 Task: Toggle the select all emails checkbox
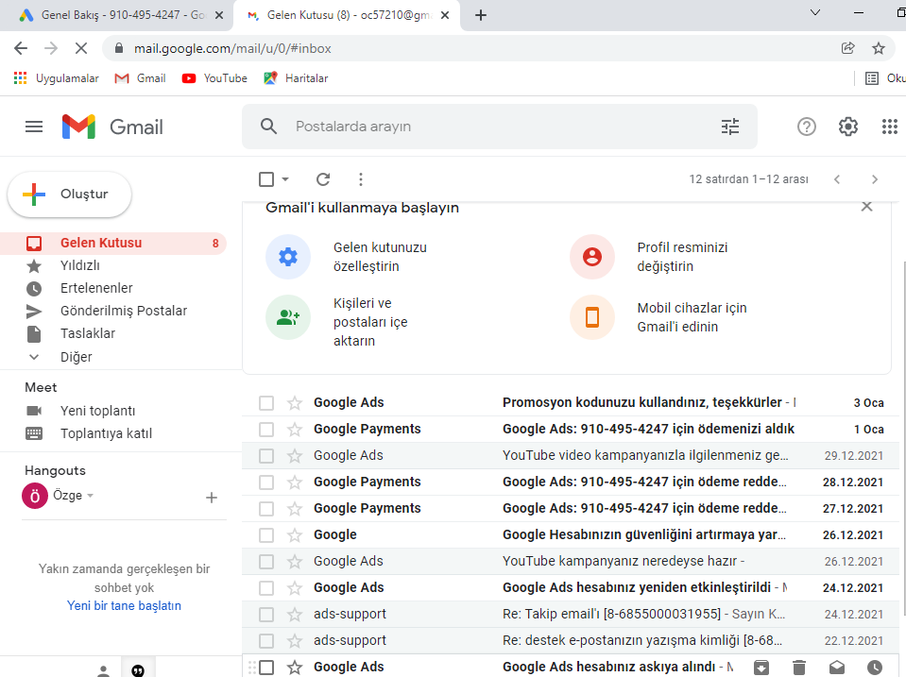click(266, 179)
